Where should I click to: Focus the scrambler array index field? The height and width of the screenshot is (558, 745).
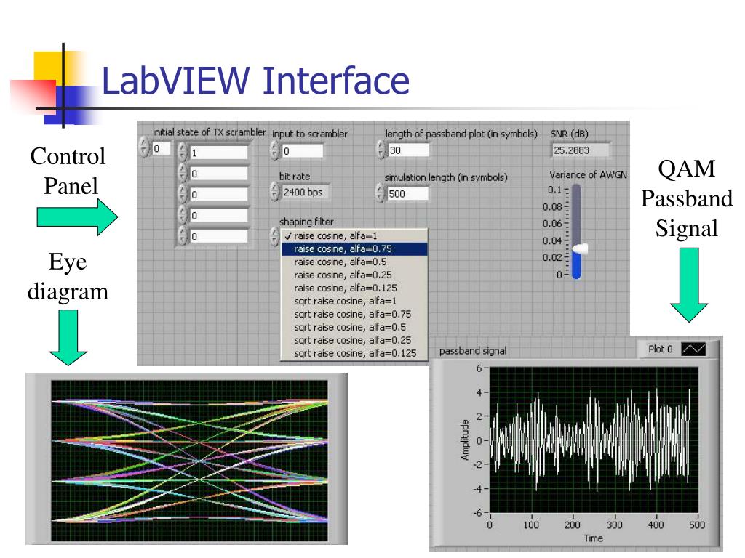point(161,148)
